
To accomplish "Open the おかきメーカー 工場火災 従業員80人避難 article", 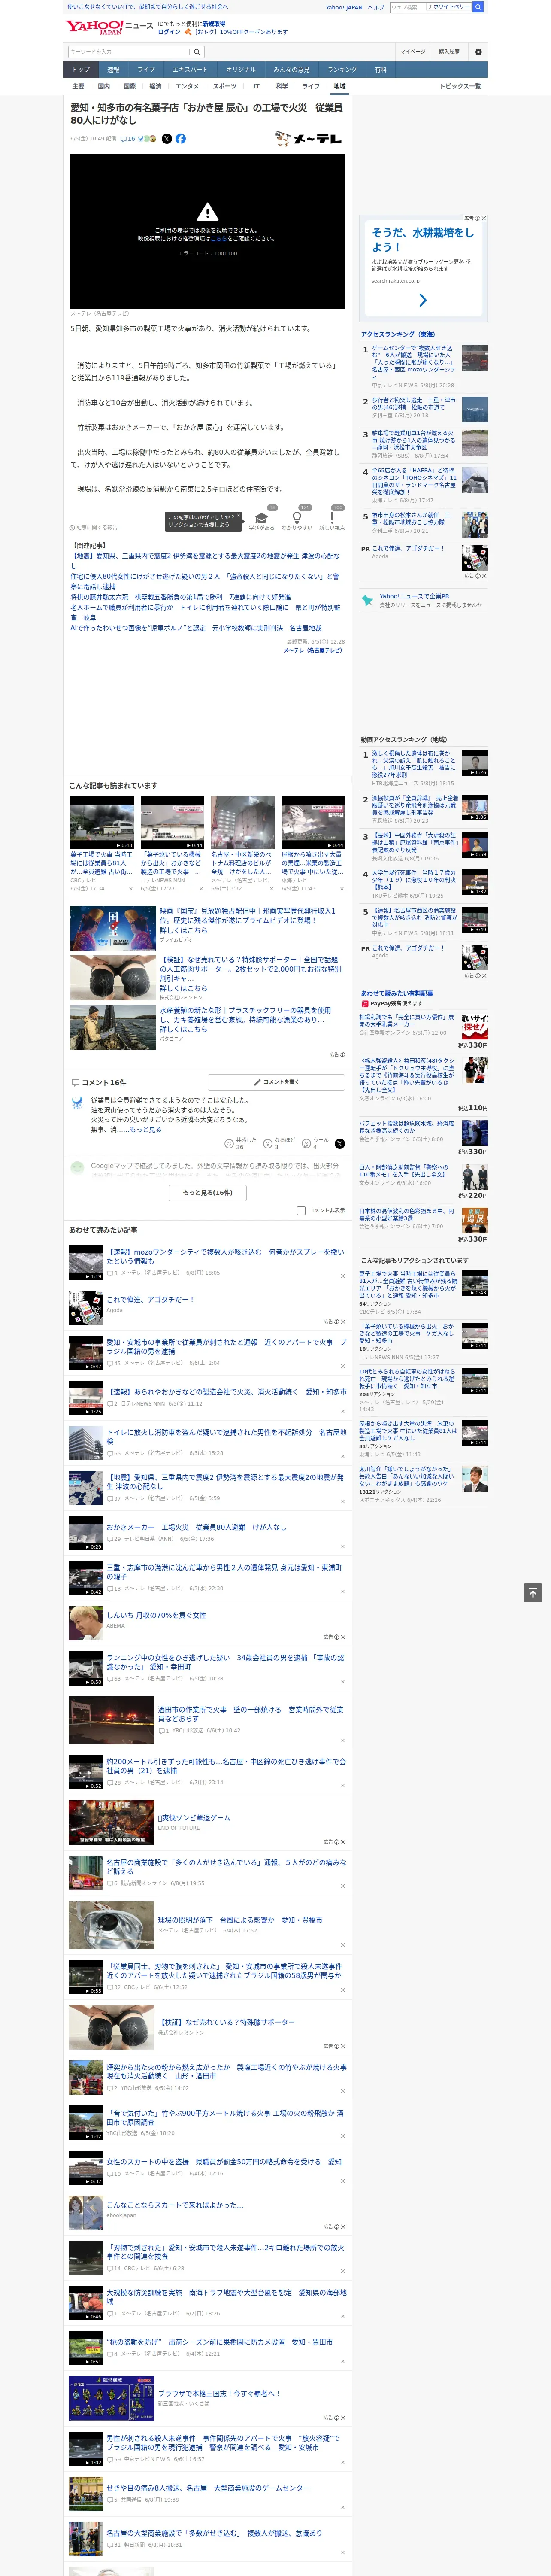I will coord(196,1527).
